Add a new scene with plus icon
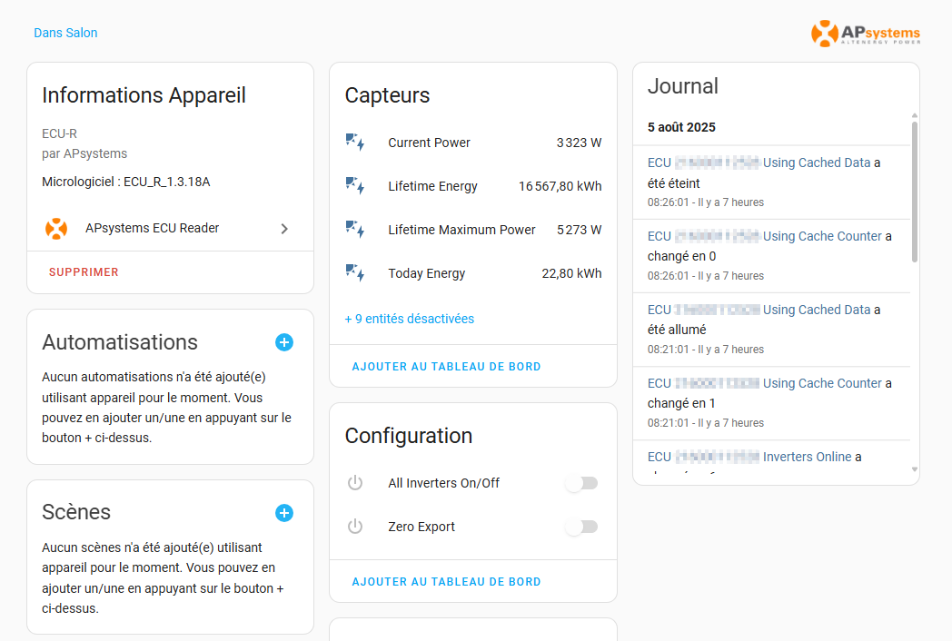 [284, 513]
